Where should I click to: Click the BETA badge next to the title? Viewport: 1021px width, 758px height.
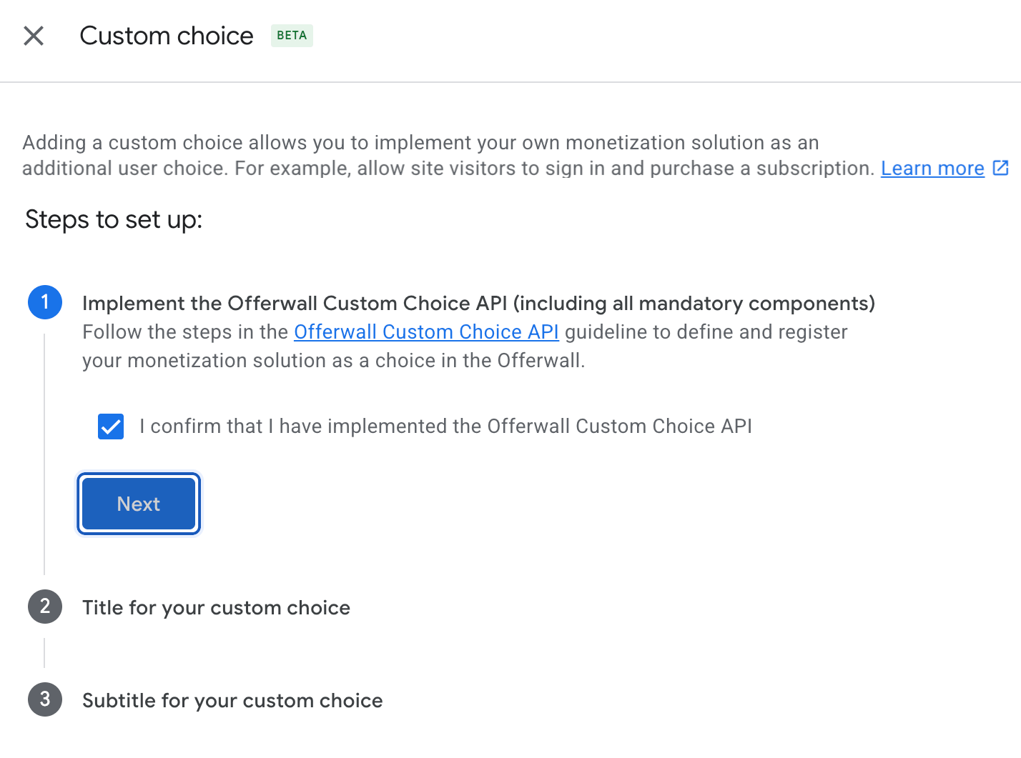[292, 35]
